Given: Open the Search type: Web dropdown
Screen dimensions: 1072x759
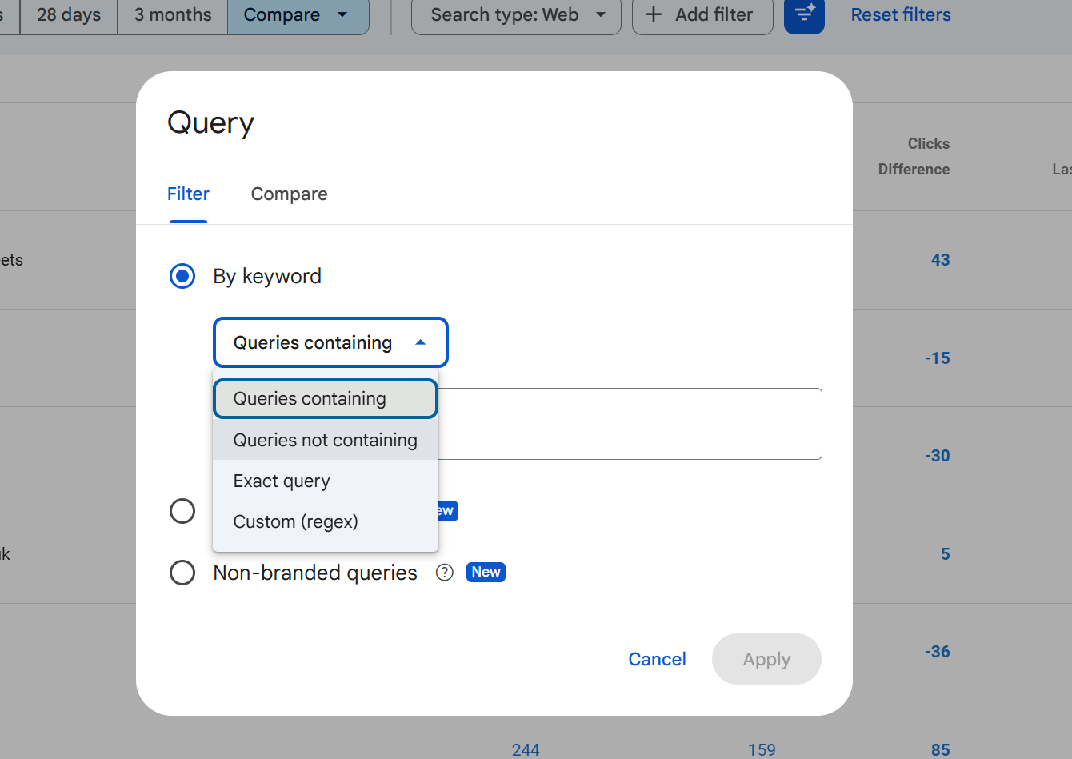Looking at the screenshot, I should pyautogui.click(x=516, y=14).
